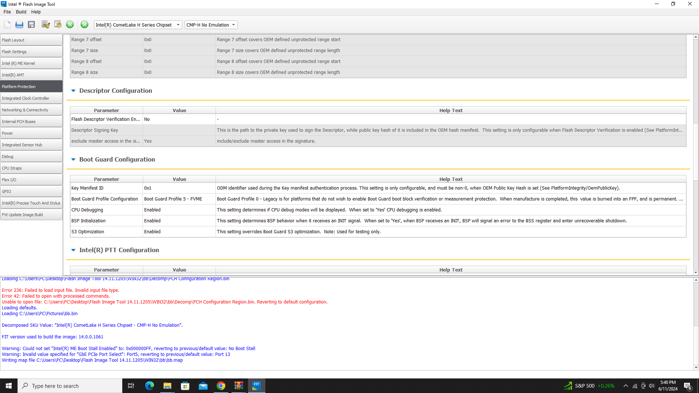Open Intel(R) Precise Touch And Stylus section
This screenshot has height=393, width=699.
[31, 203]
